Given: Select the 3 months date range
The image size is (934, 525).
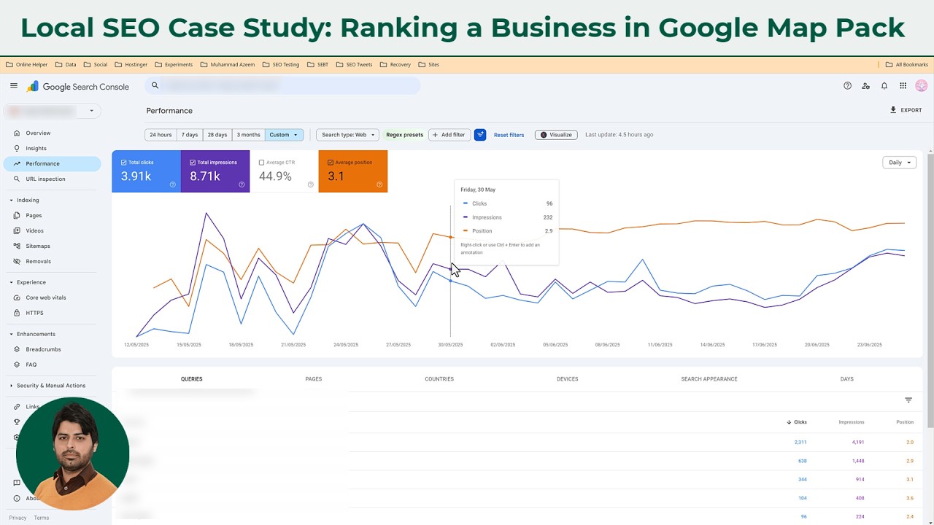Looking at the screenshot, I should (x=248, y=135).
